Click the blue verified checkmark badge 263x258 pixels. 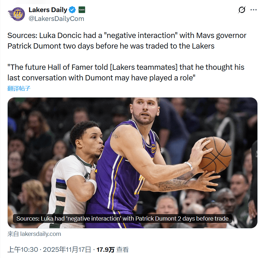(72, 10)
